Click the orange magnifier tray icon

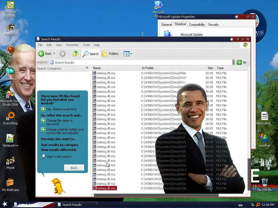coord(258,205)
